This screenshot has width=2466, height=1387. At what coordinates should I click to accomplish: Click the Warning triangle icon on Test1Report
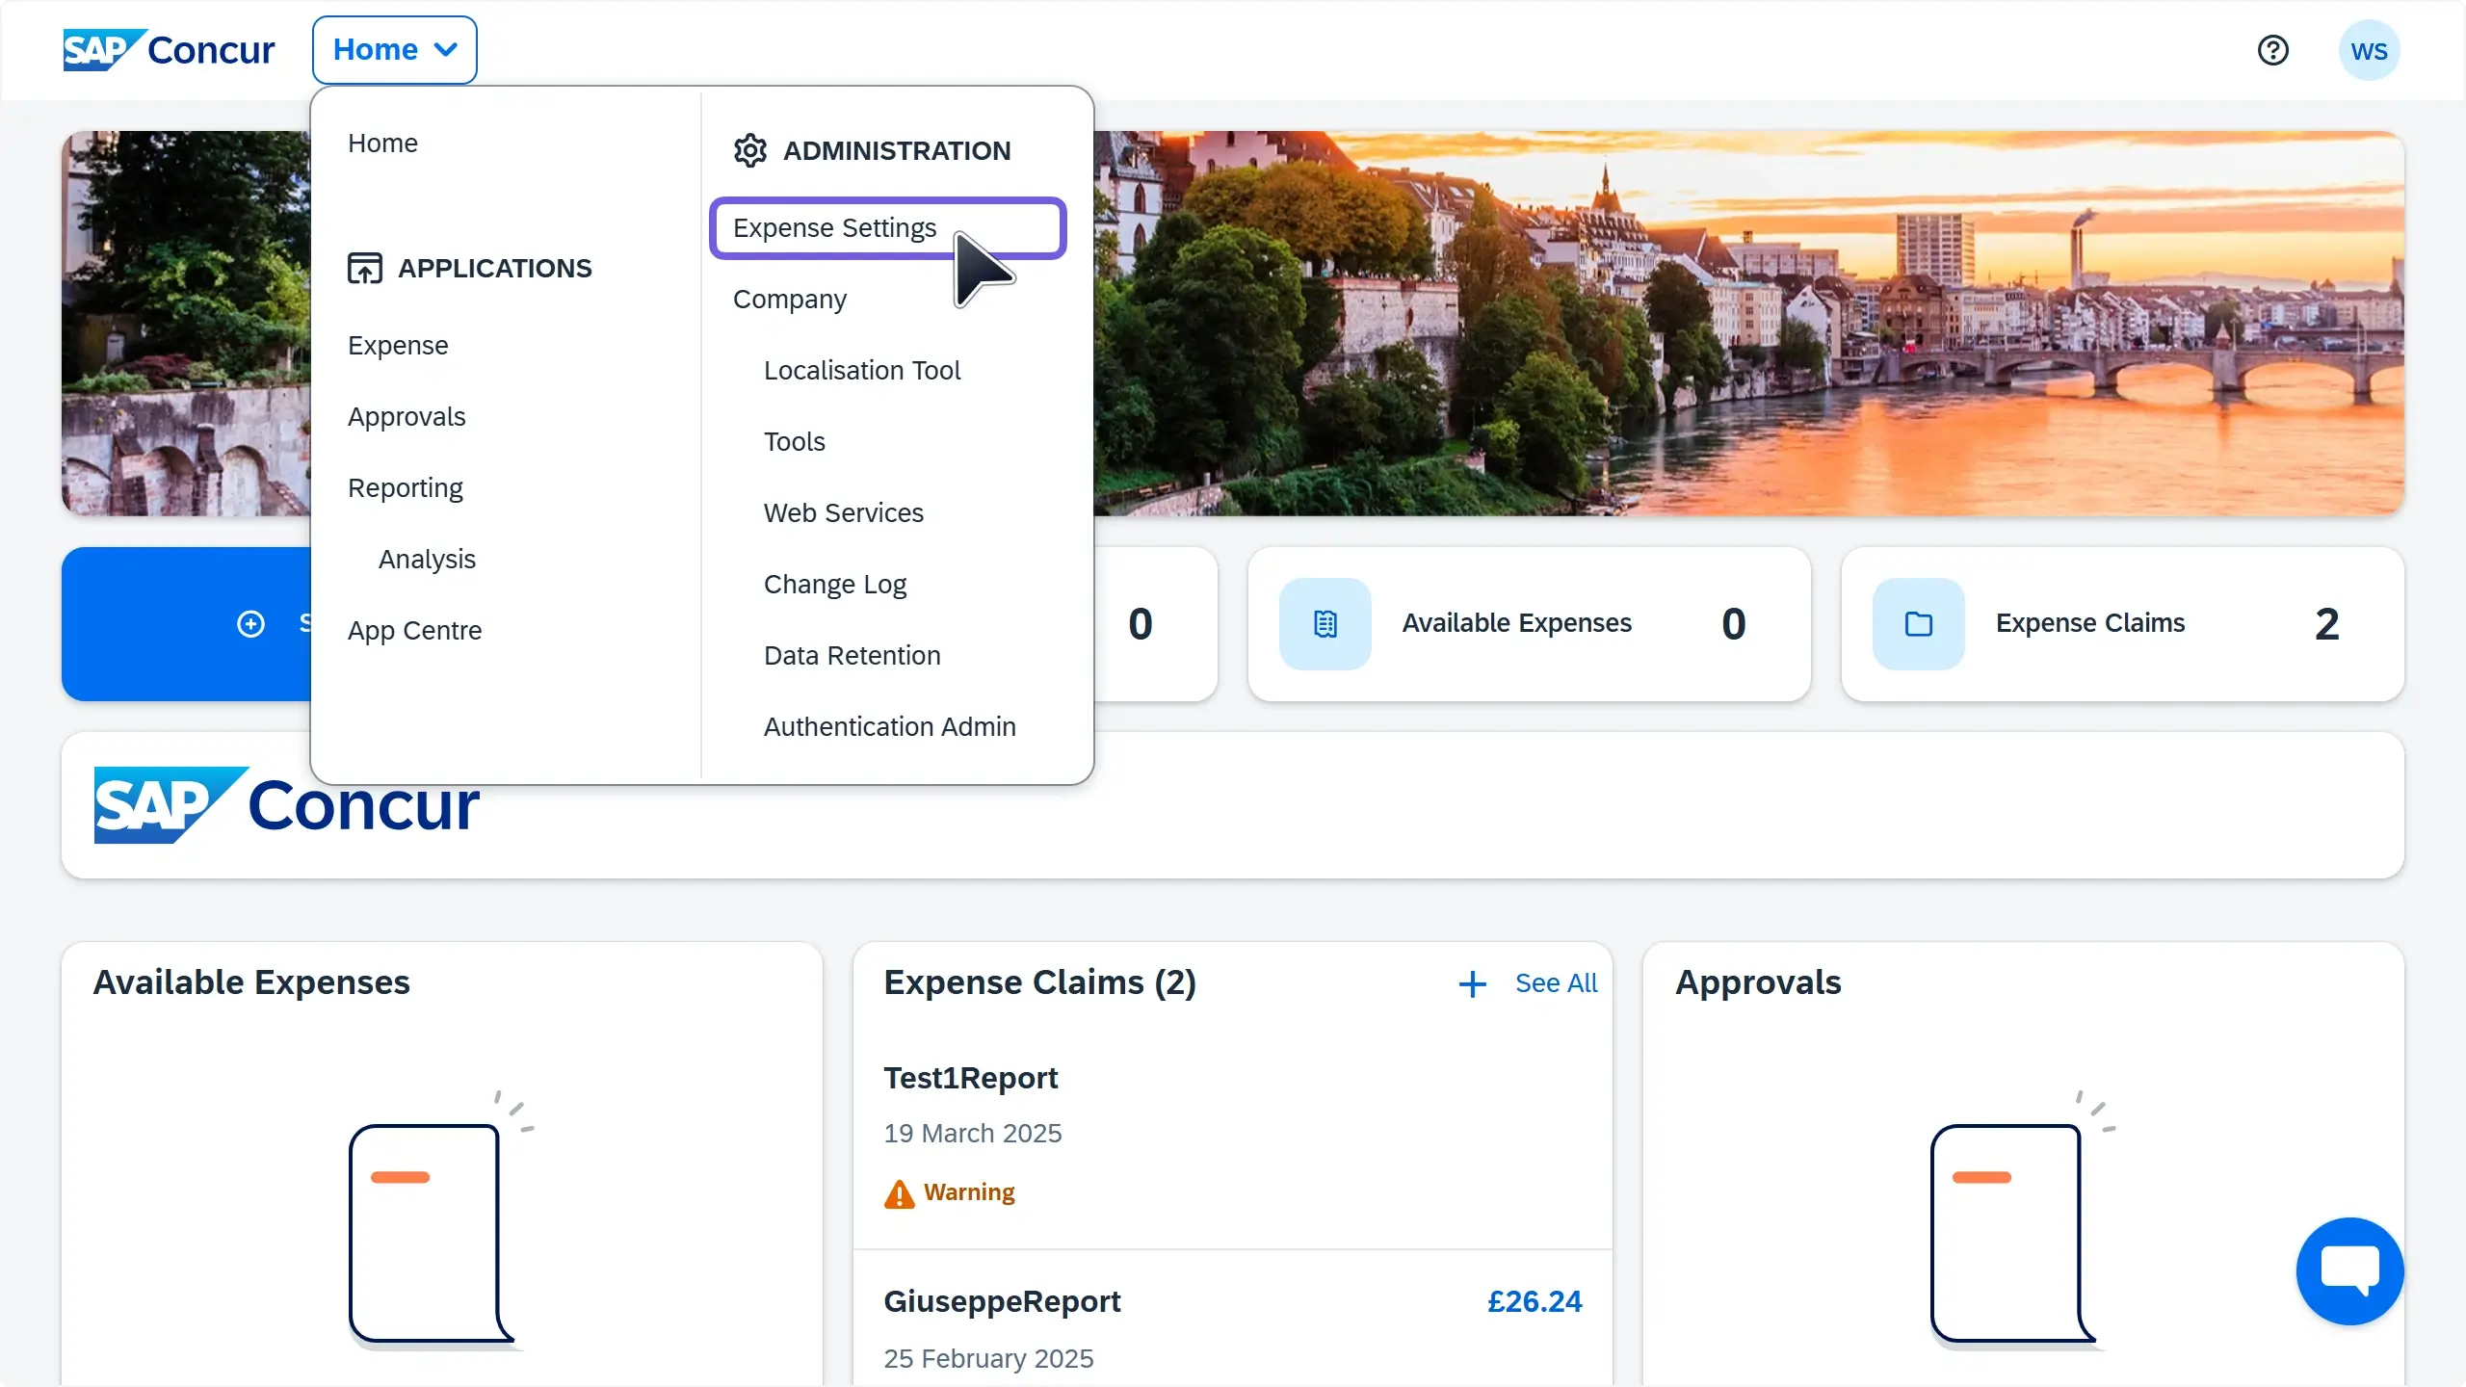(899, 1193)
